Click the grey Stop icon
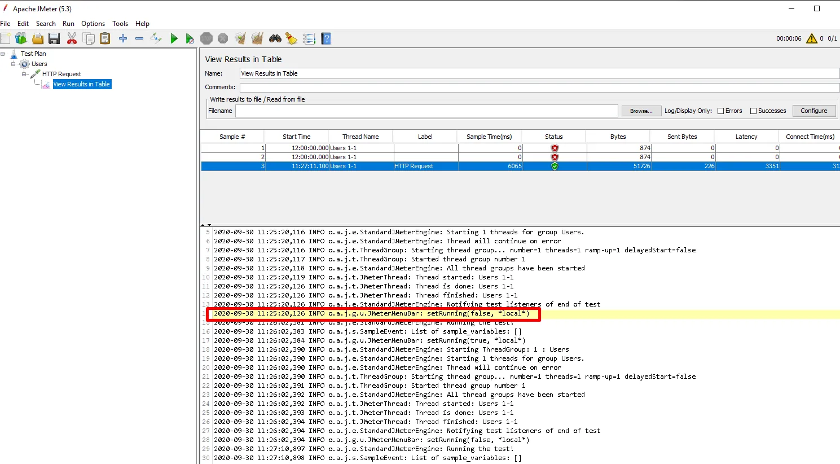 click(206, 38)
